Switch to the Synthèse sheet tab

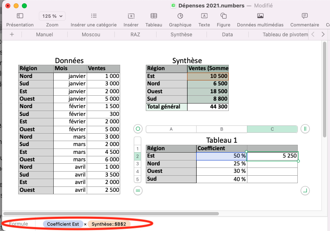(x=181, y=35)
